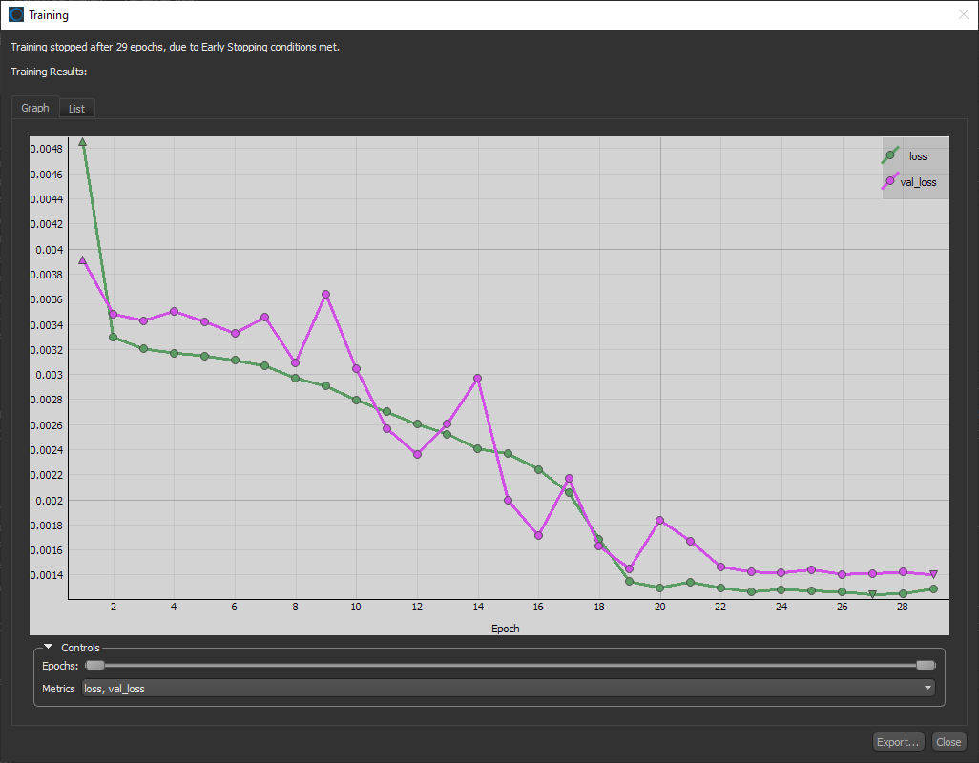Screen dimensions: 979x763
Task: Click the right handle of Epochs slider
Action: [x=925, y=665]
